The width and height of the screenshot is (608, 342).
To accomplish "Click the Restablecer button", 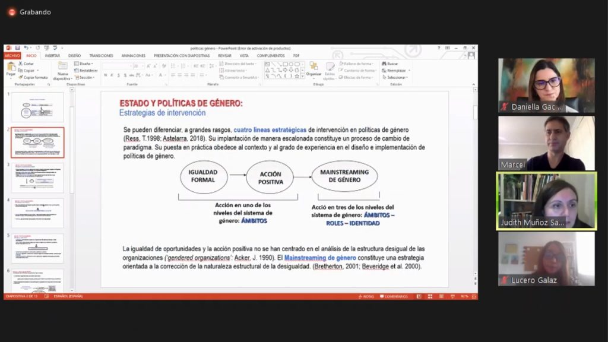I will click(87, 71).
